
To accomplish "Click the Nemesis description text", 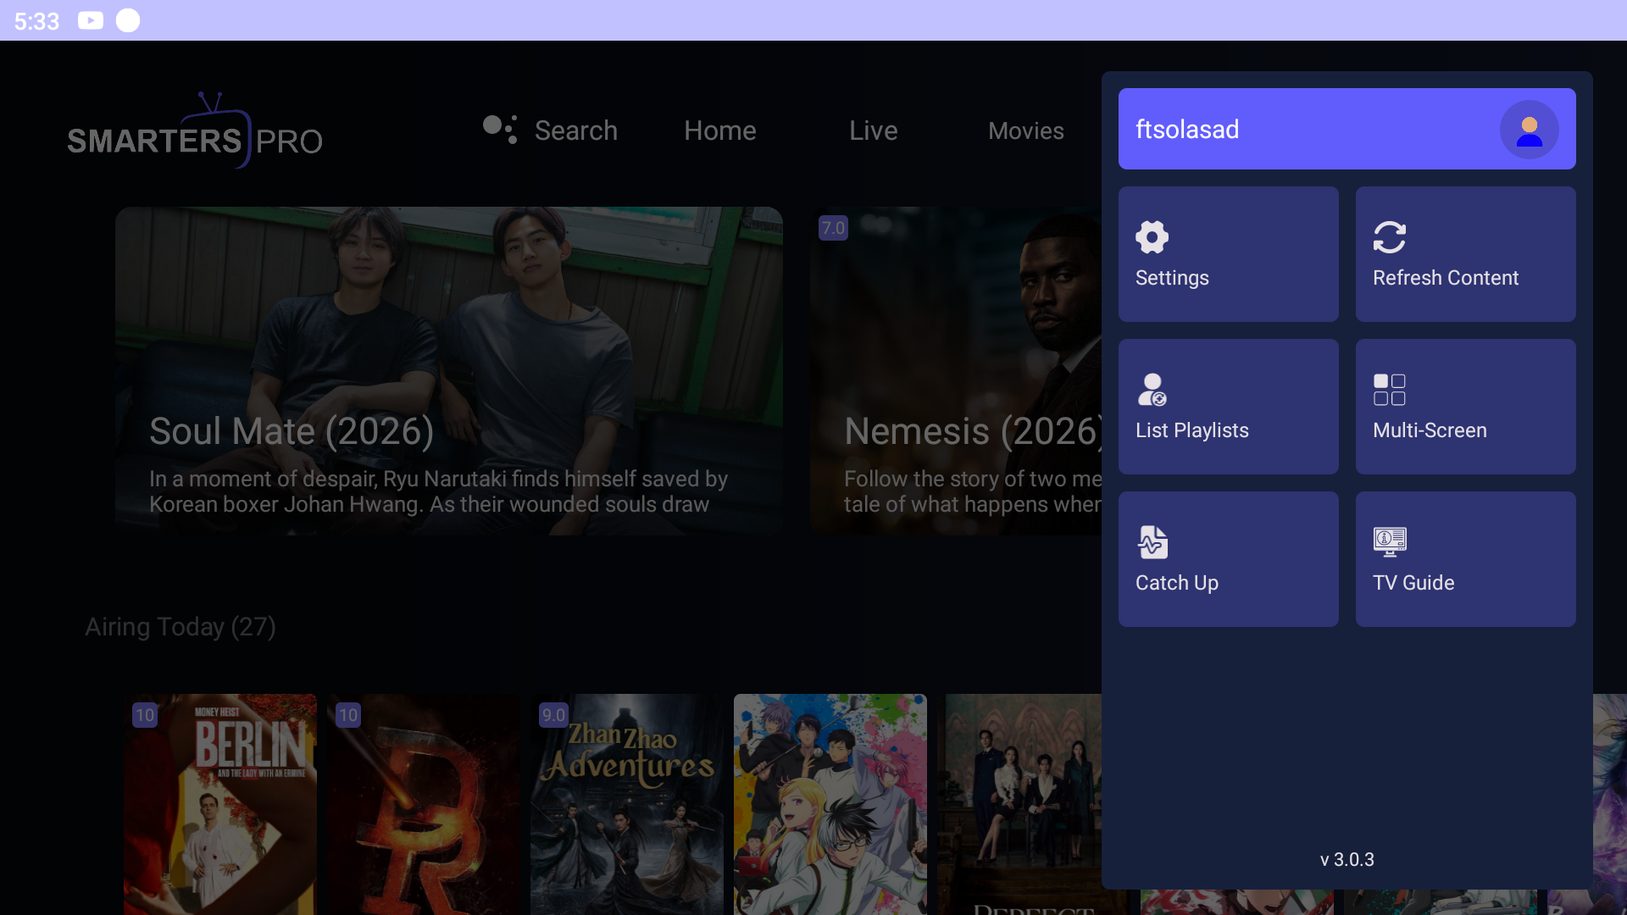I will point(973,491).
